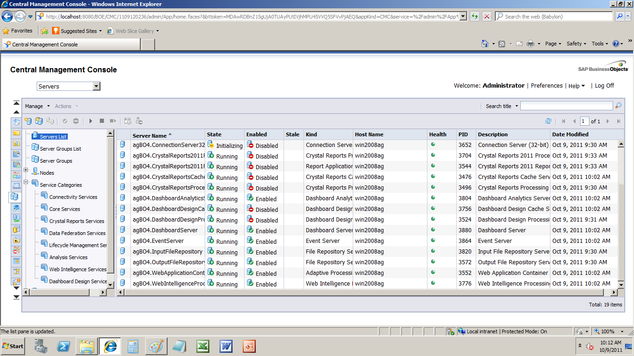Image resolution: width=634 pixels, height=356 pixels.
Task: Open the Help menu next to Preferences
Action: 576,86
